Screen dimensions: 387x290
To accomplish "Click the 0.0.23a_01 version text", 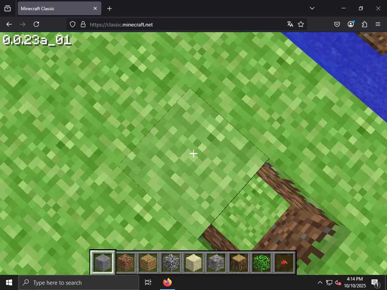I will pyautogui.click(x=37, y=40).
